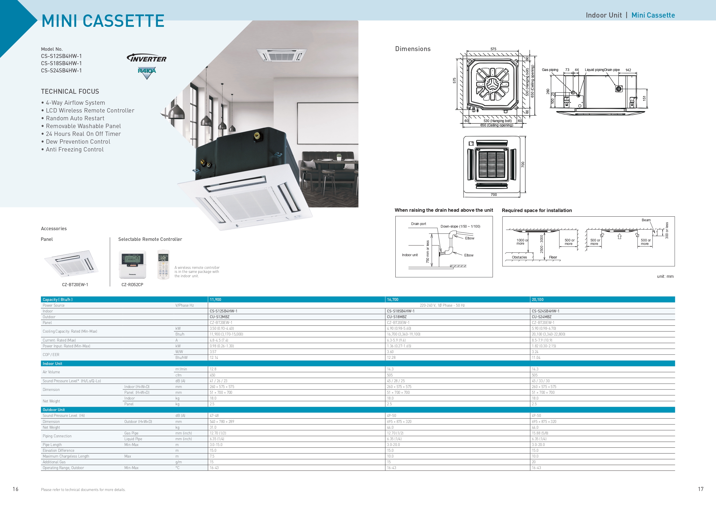Click the Indoor Unit section header row
This screenshot has height=506, width=716.
point(358,363)
